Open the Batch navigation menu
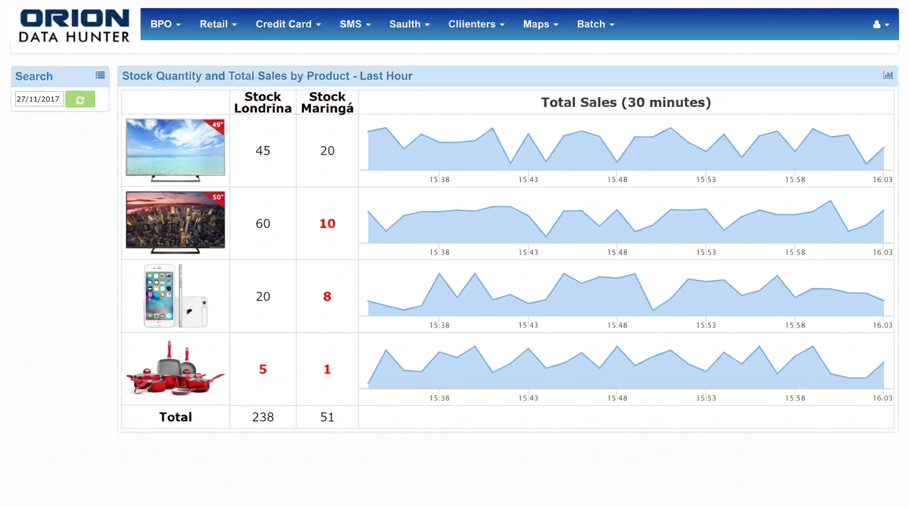Screen dimensions: 909x507 (x=595, y=24)
